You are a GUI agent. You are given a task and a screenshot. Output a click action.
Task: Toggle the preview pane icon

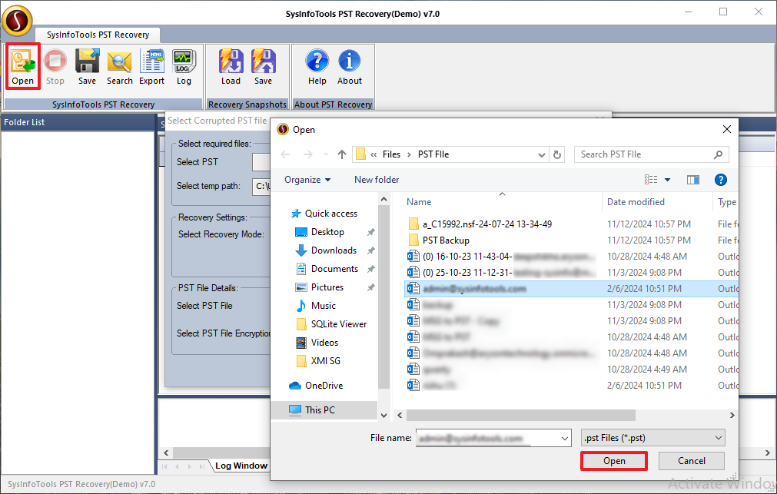(x=693, y=180)
